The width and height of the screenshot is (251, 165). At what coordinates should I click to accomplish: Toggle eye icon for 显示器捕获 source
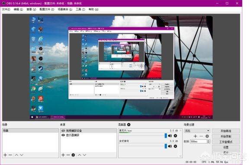click(x=63, y=135)
